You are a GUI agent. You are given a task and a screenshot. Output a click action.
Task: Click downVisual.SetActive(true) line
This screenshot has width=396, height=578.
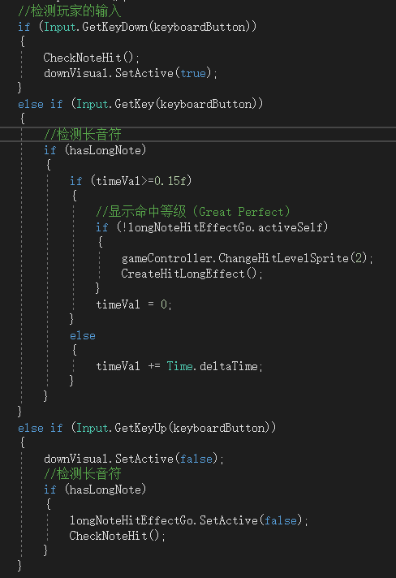[131, 73]
